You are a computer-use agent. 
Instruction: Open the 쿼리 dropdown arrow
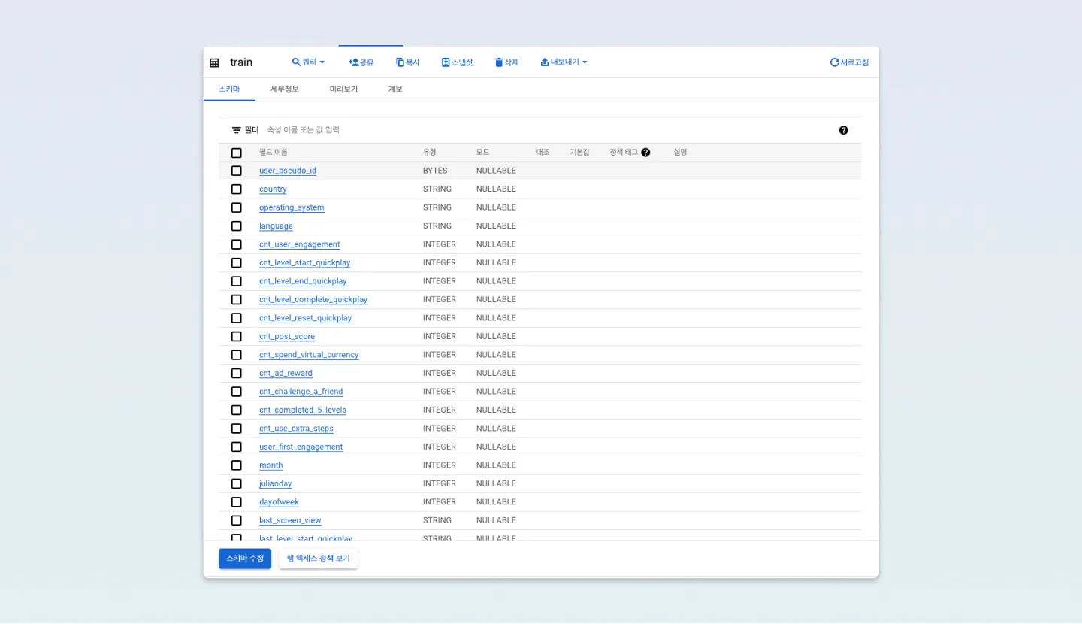(x=322, y=62)
